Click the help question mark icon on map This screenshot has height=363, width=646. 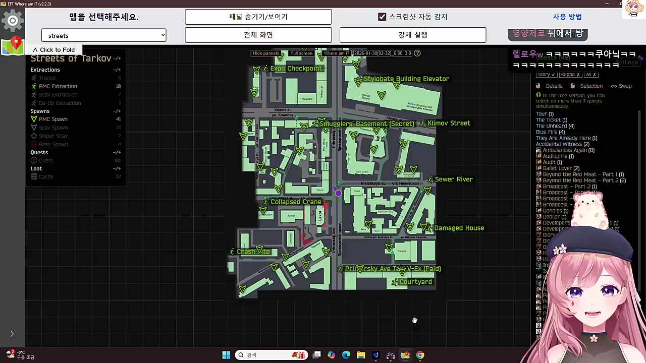click(417, 53)
